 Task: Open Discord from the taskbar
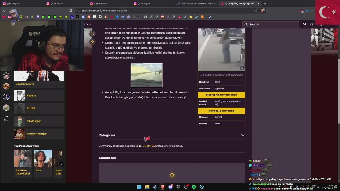171,187
